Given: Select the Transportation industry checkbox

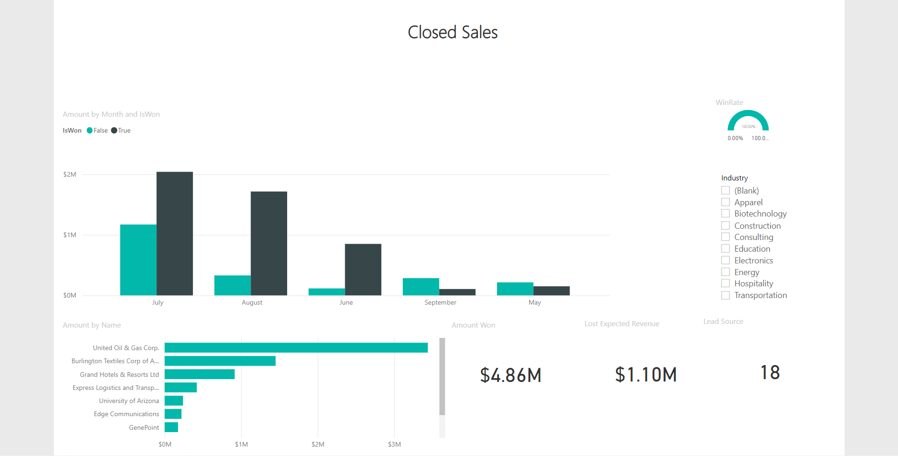Looking at the screenshot, I should tap(726, 295).
